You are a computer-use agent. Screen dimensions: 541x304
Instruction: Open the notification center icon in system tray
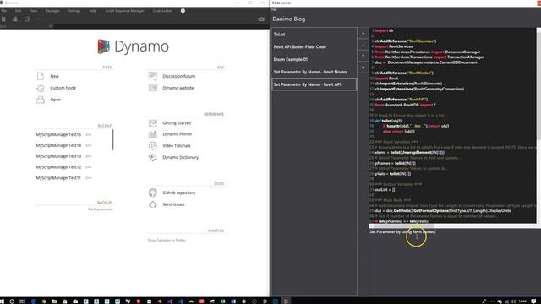click(533, 301)
